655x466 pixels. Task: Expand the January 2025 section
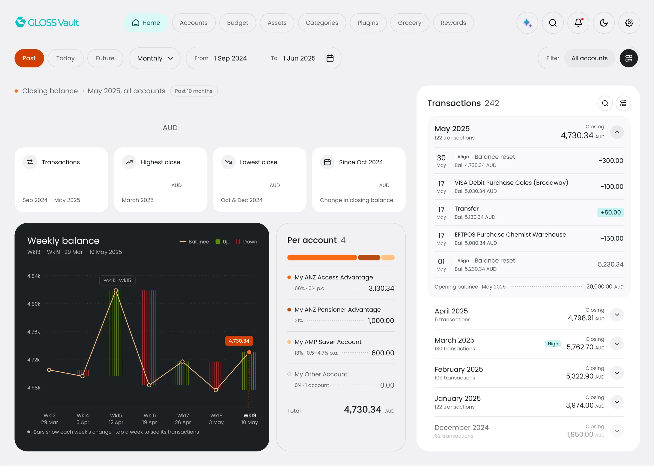click(617, 402)
